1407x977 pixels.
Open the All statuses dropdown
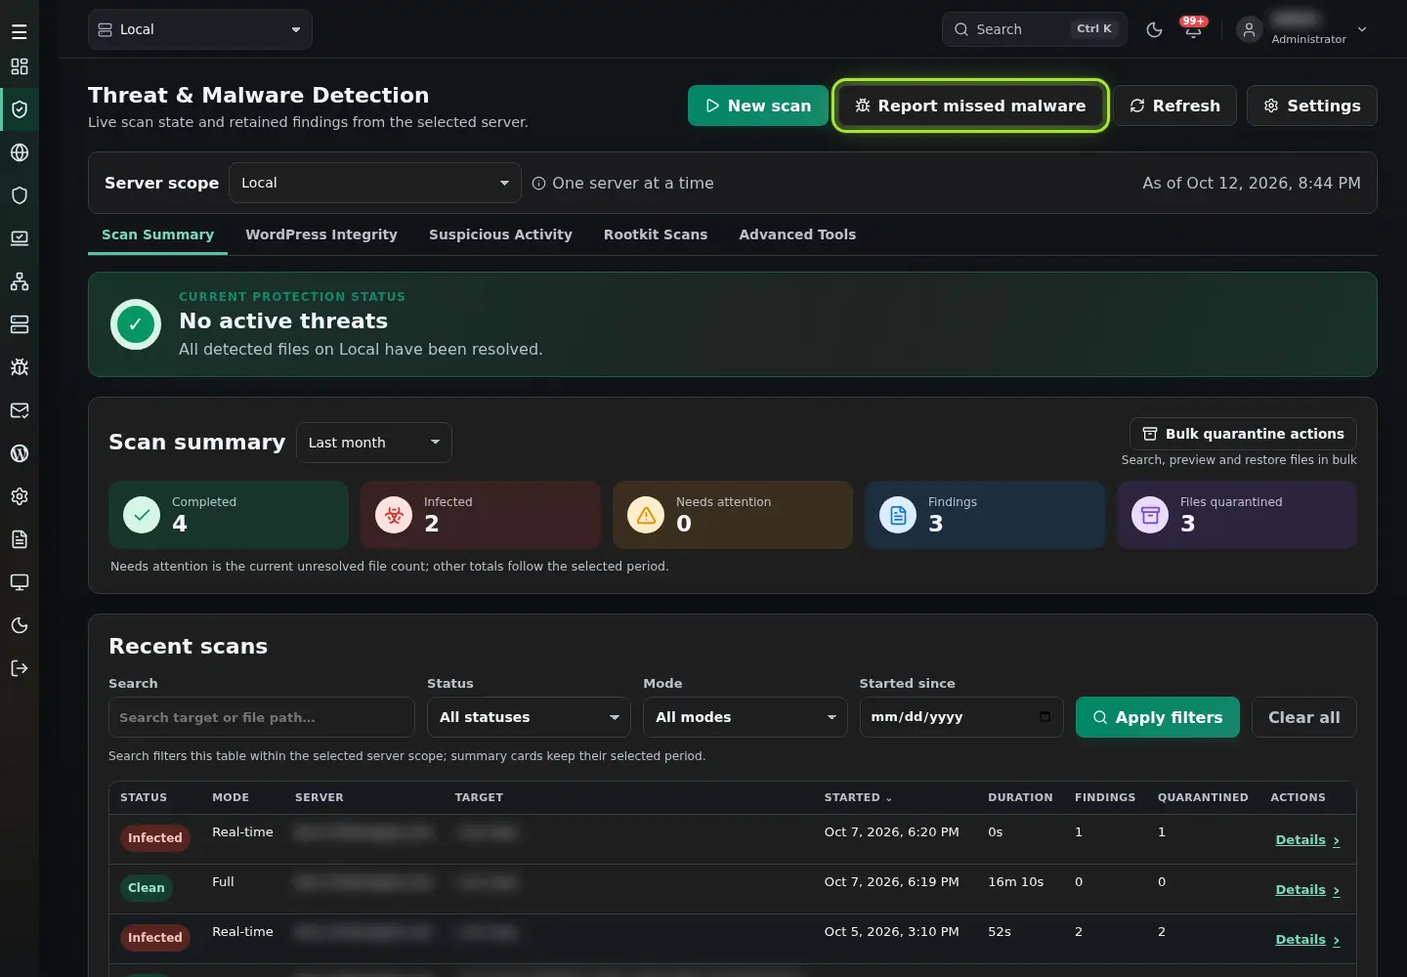tap(529, 717)
